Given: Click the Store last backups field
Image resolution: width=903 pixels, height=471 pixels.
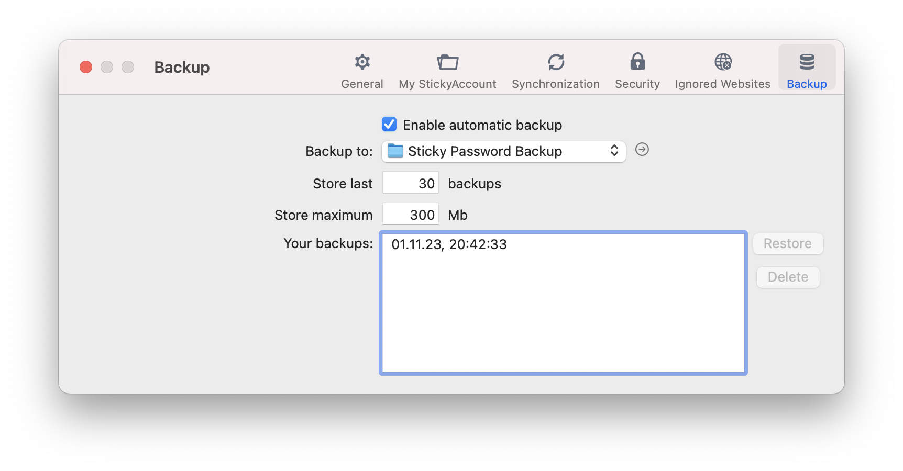Looking at the screenshot, I should click(x=410, y=183).
